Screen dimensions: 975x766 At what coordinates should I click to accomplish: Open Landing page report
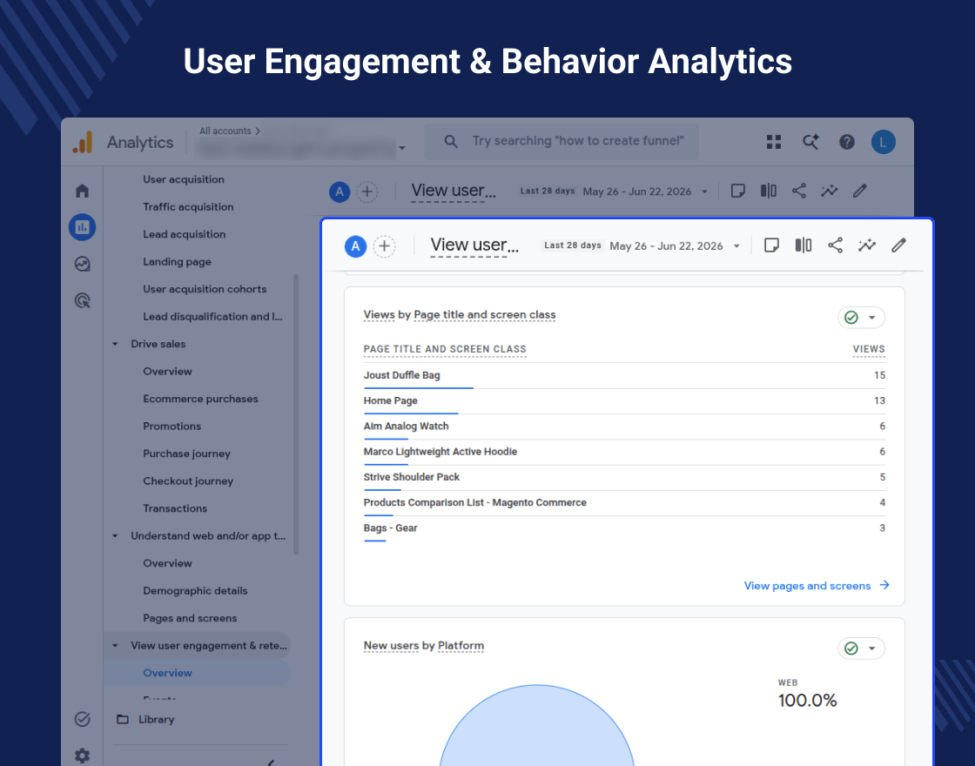click(178, 262)
